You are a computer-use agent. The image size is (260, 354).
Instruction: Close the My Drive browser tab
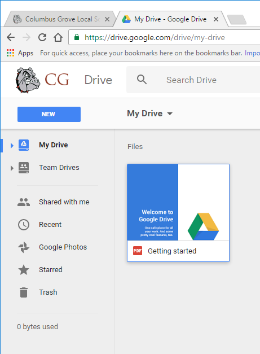(x=216, y=19)
